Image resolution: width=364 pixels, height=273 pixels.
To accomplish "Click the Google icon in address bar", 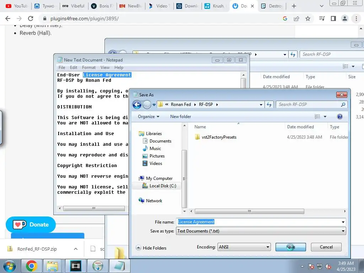I will 285,18.
